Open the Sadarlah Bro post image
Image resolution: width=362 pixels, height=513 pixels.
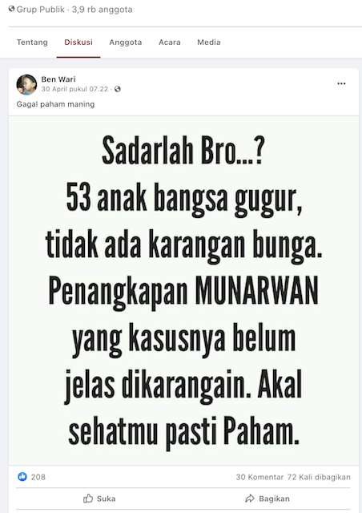coord(183,290)
